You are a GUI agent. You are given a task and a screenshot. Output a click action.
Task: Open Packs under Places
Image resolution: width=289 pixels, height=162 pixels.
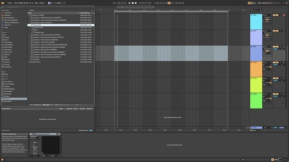(6, 74)
